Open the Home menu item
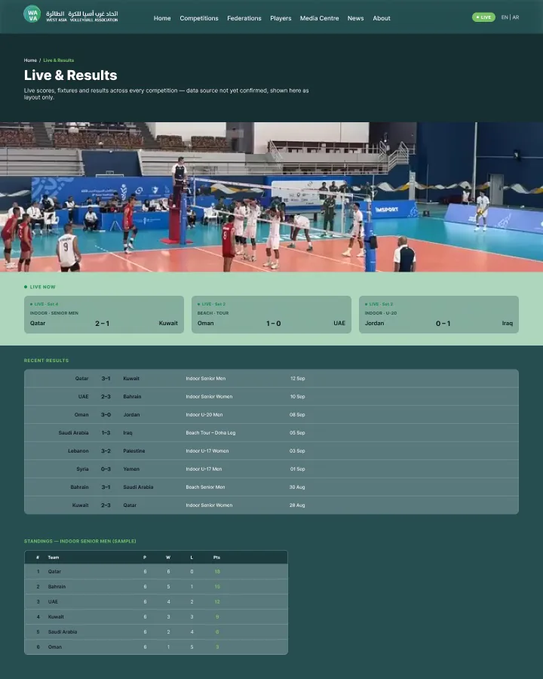 [x=162, y=18]
